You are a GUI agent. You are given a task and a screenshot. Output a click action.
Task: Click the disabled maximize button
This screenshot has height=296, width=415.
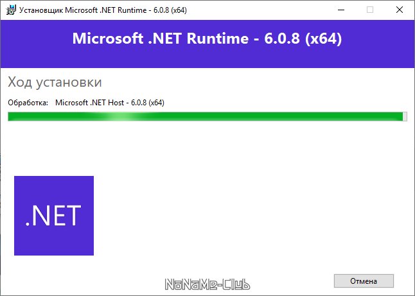point(369,10)
